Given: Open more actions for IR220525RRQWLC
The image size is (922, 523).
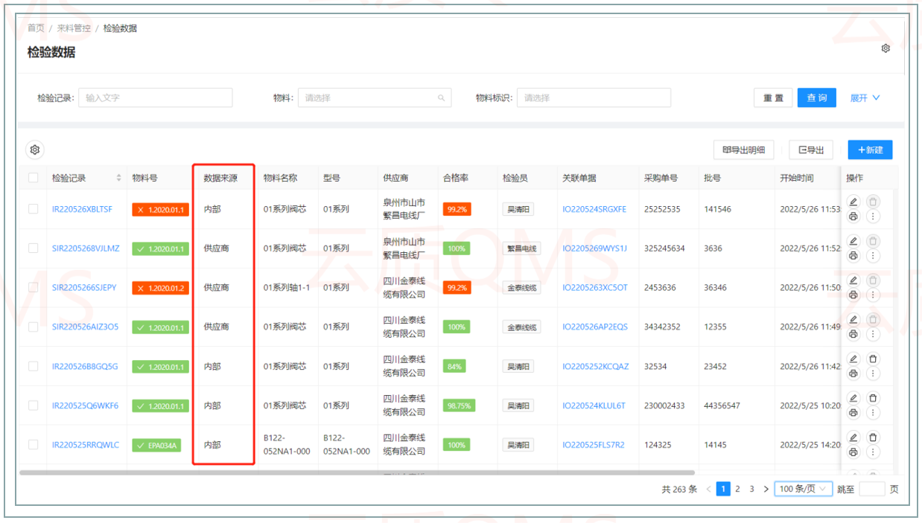Looking at the screenshot, I should pyautogui.click(x=874, y=452).
